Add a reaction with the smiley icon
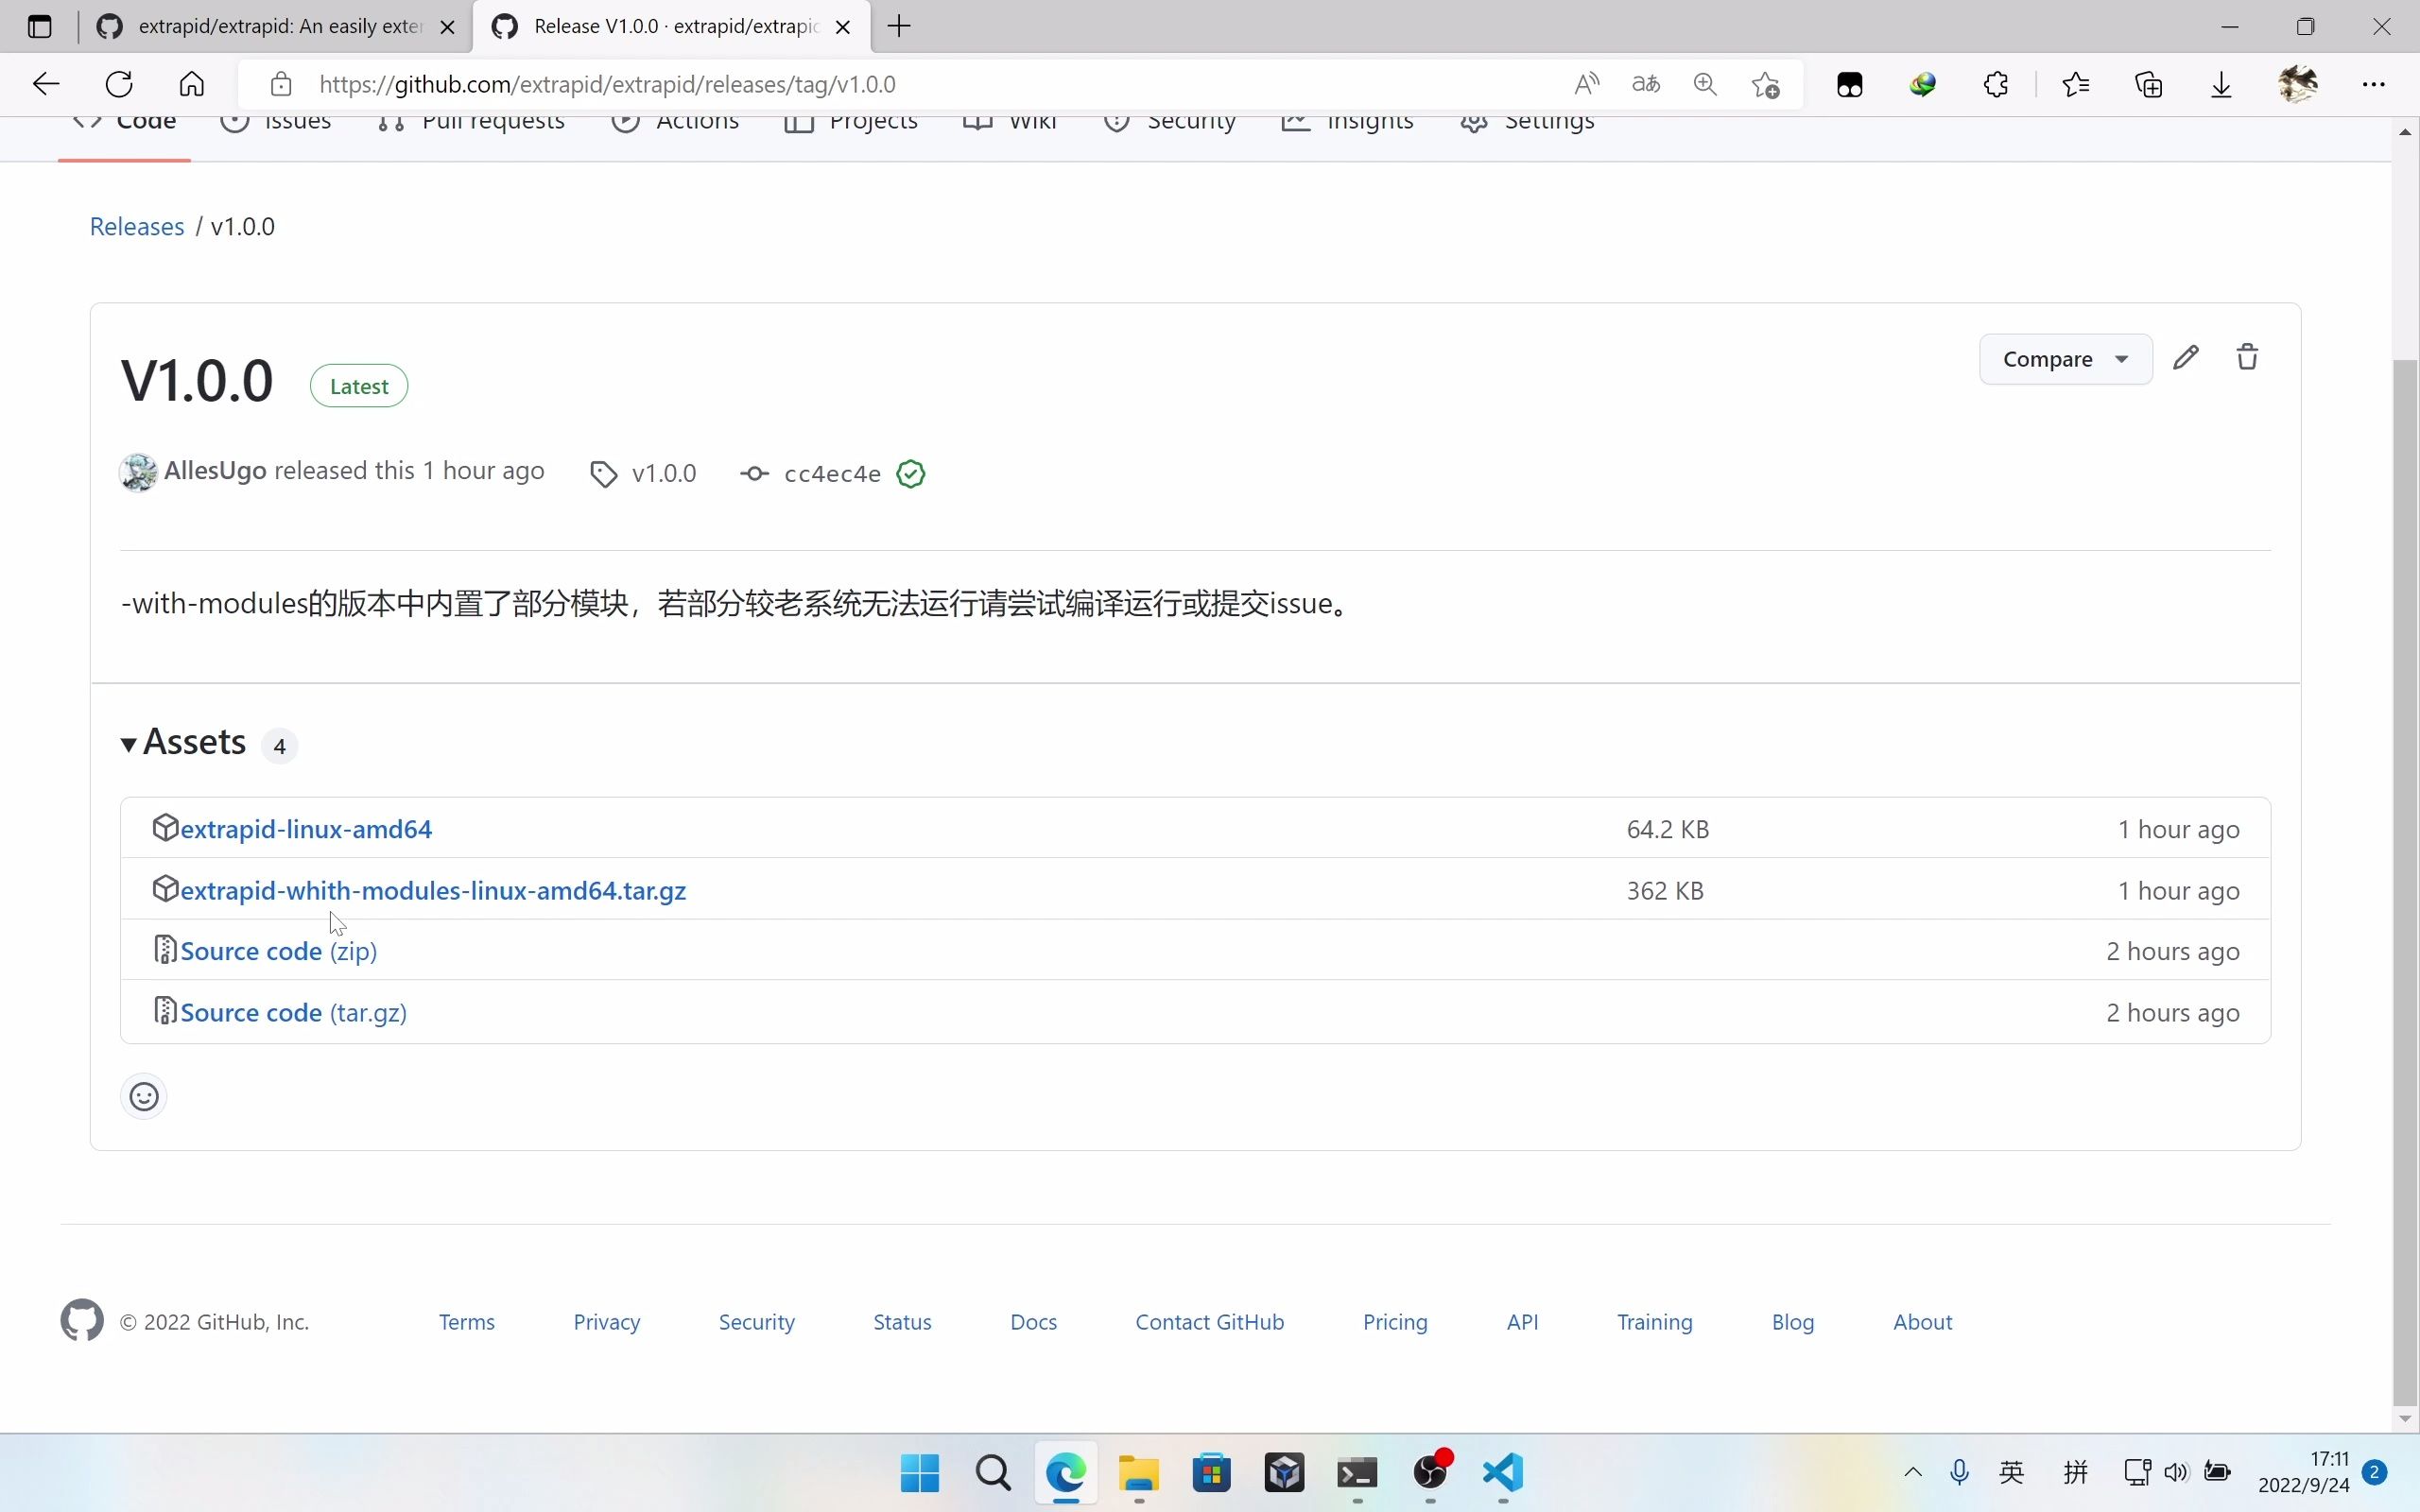Viewport: 2420px width, 1512px height. (x=144, y=1097)
